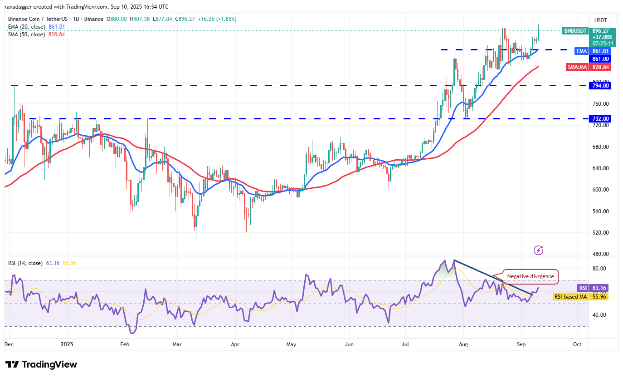Open the USDT currency selector on price scale
This screenshot has width=623, height=378.
point(602,20)
